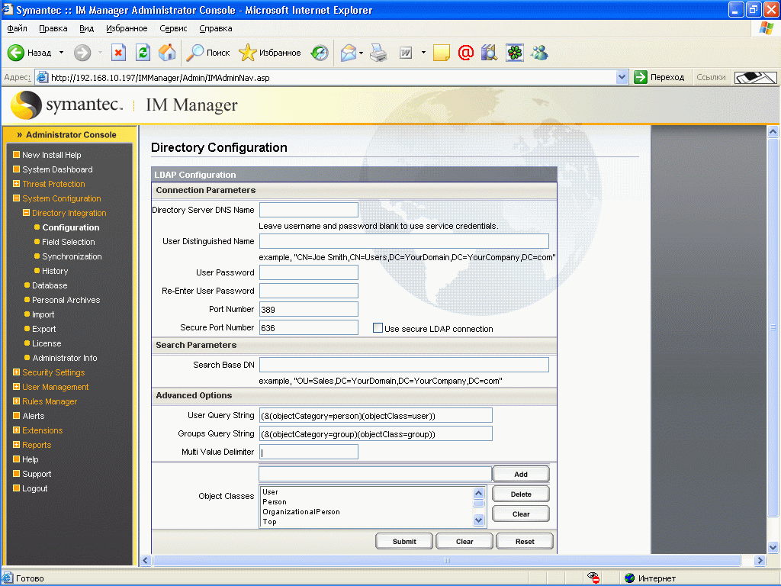The height and width of the screenshot is (586, 781).
Task: Click the red @ icon
Action: pos(466,53)
